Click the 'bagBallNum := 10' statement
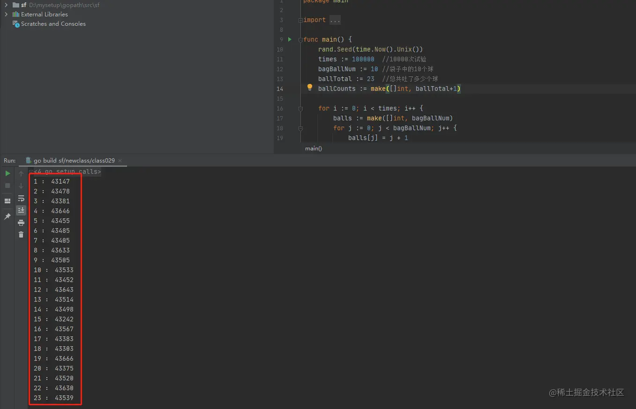The width and height of the screenshot is (636, 409). [348, 69]
